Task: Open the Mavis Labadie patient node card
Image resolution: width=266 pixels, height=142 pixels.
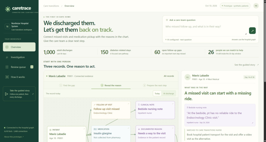Action: click(x=67, y=134)
